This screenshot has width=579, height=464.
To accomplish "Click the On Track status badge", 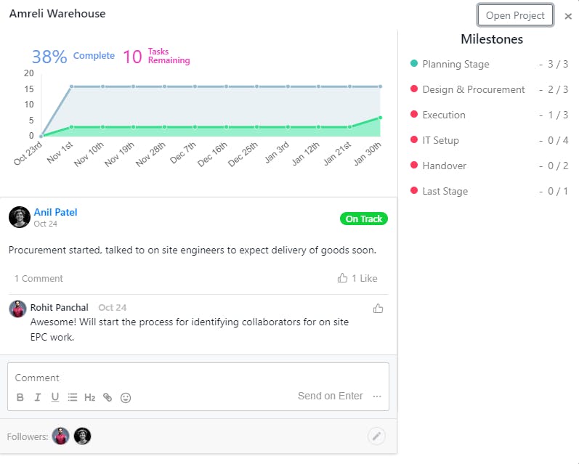I will 363,219.
